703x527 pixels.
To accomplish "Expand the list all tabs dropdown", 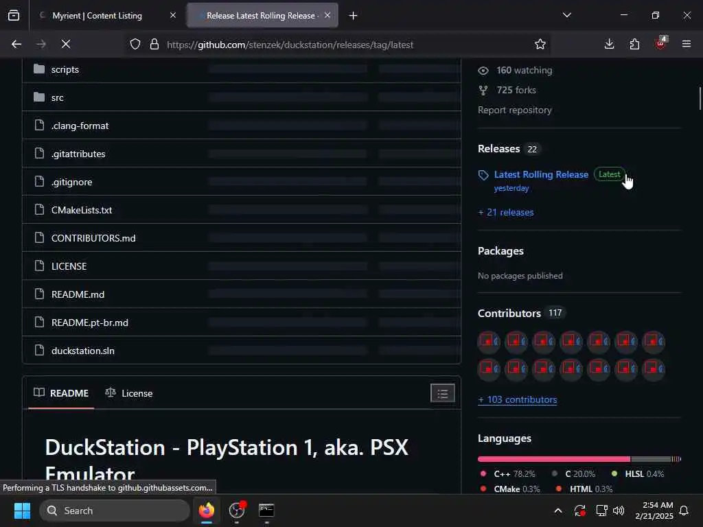I will click(x=566, y=15).
